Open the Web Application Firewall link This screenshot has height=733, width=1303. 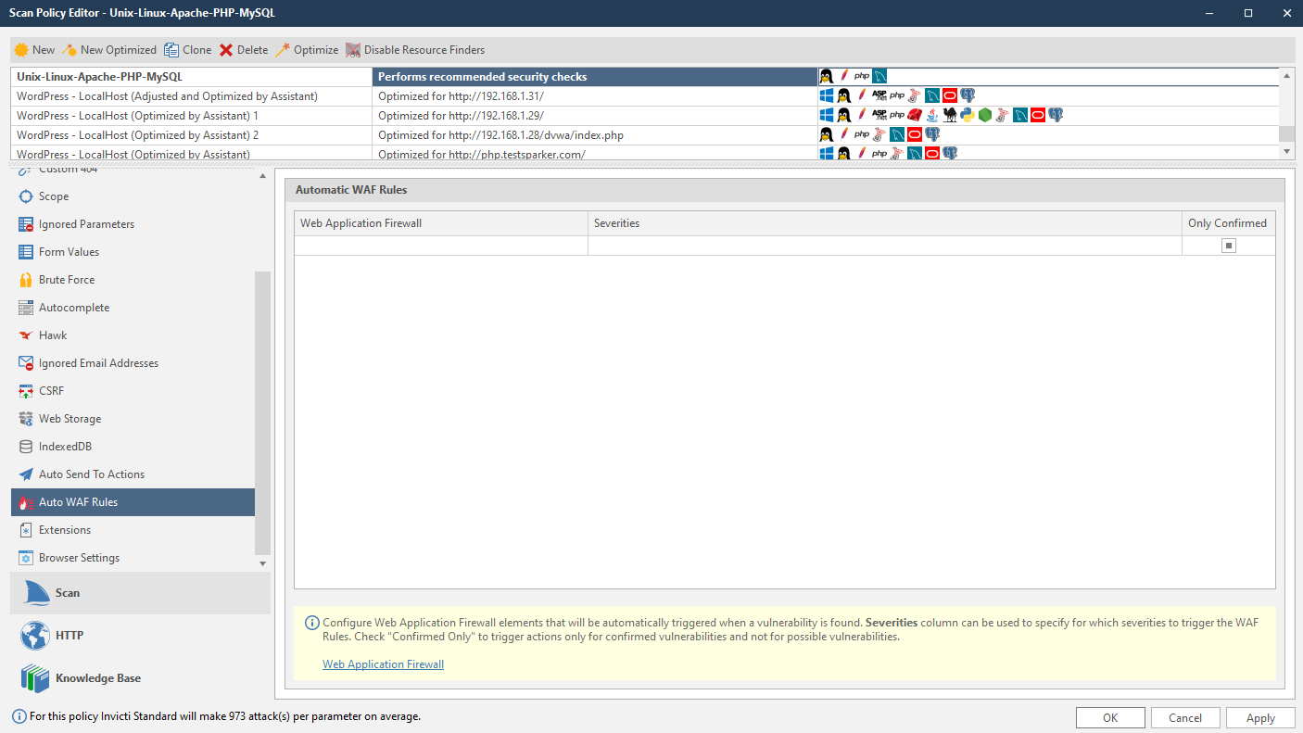click(x=383, y=663)
